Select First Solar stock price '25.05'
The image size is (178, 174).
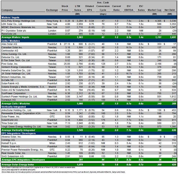pyautogui.click(x=67, y=64)
